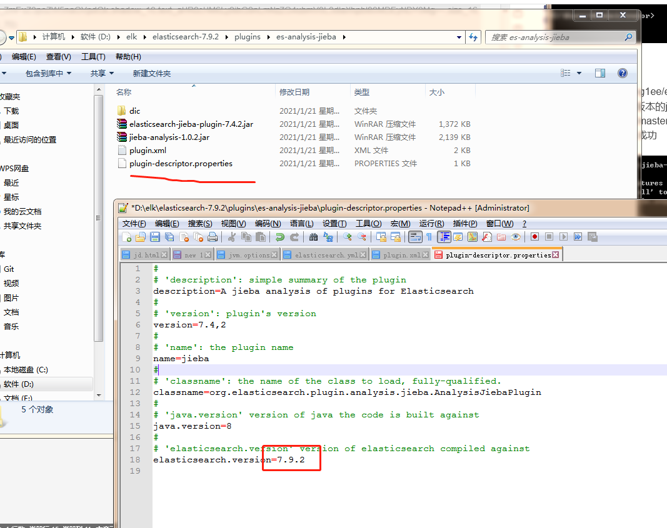The image size is (667, 528).
Task: Click the green Undo arrow icon
Action: 280,237
